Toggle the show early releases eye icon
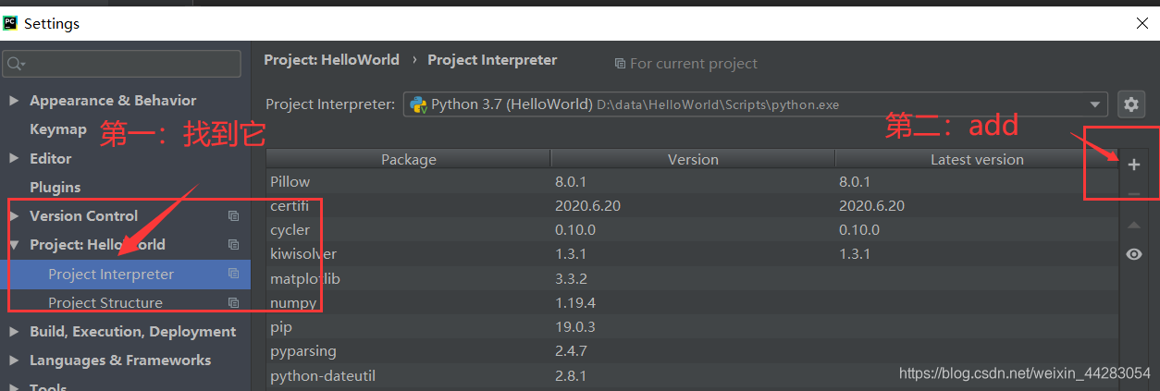 pyautogui.click(x=1134, y=254)
